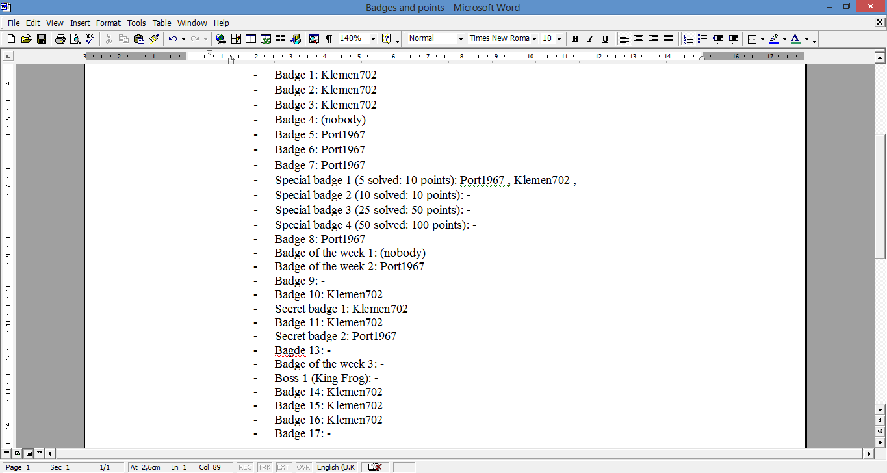Increase the paragraph indent
Image resolution: width=887 pixels, height=473 pixels.
tap(733, 39)
